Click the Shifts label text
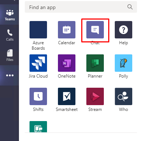 (x=38, y=109)
